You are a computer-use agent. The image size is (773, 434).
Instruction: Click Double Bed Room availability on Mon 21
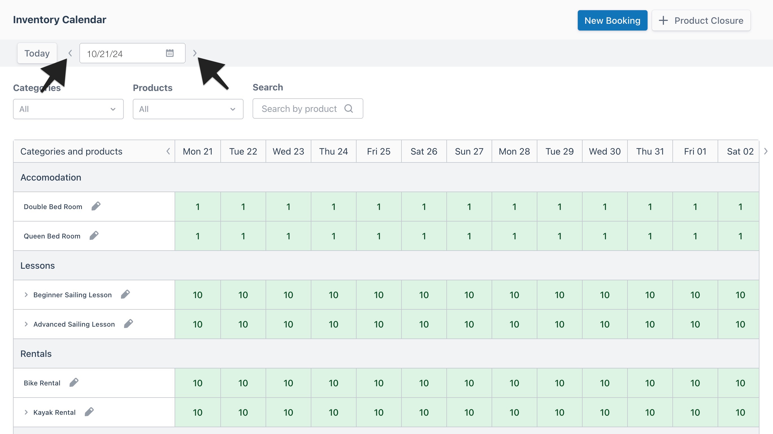[198, 207]
